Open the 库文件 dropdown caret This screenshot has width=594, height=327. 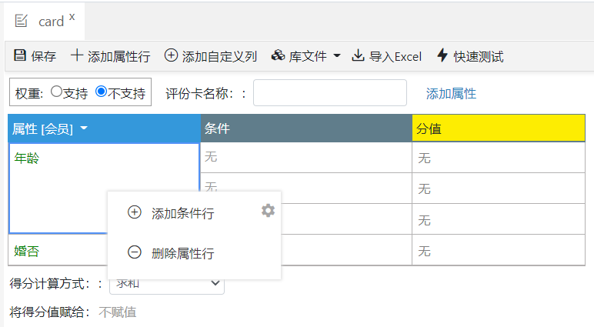pyautogui.click(x=337, y=56)
